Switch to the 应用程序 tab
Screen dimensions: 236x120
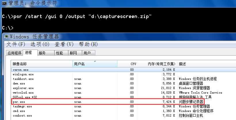pos(14,53)
